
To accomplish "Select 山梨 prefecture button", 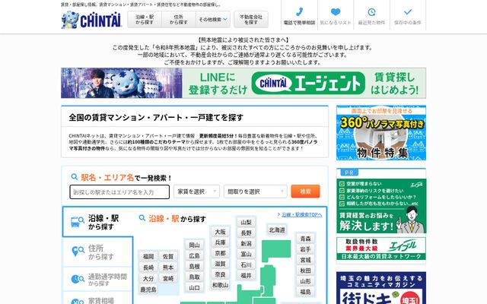I will (x=246, y=223).
